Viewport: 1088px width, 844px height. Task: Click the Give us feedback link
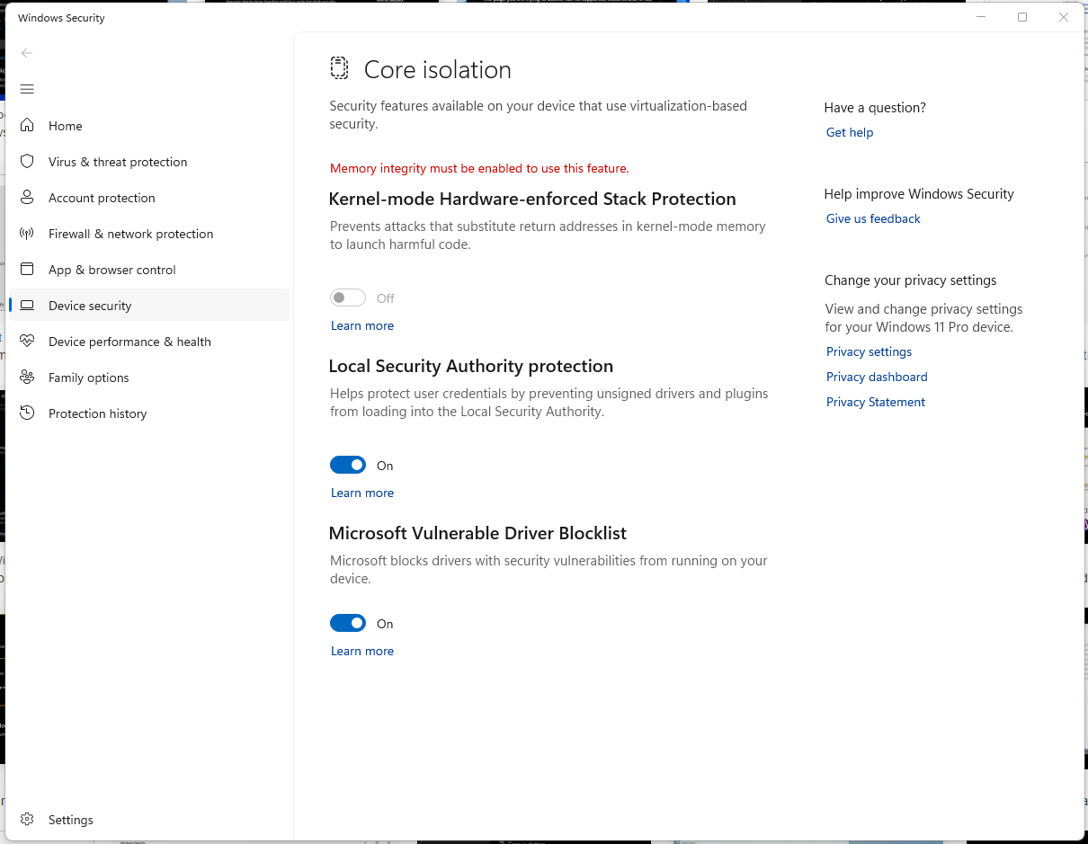coord(873,218)
